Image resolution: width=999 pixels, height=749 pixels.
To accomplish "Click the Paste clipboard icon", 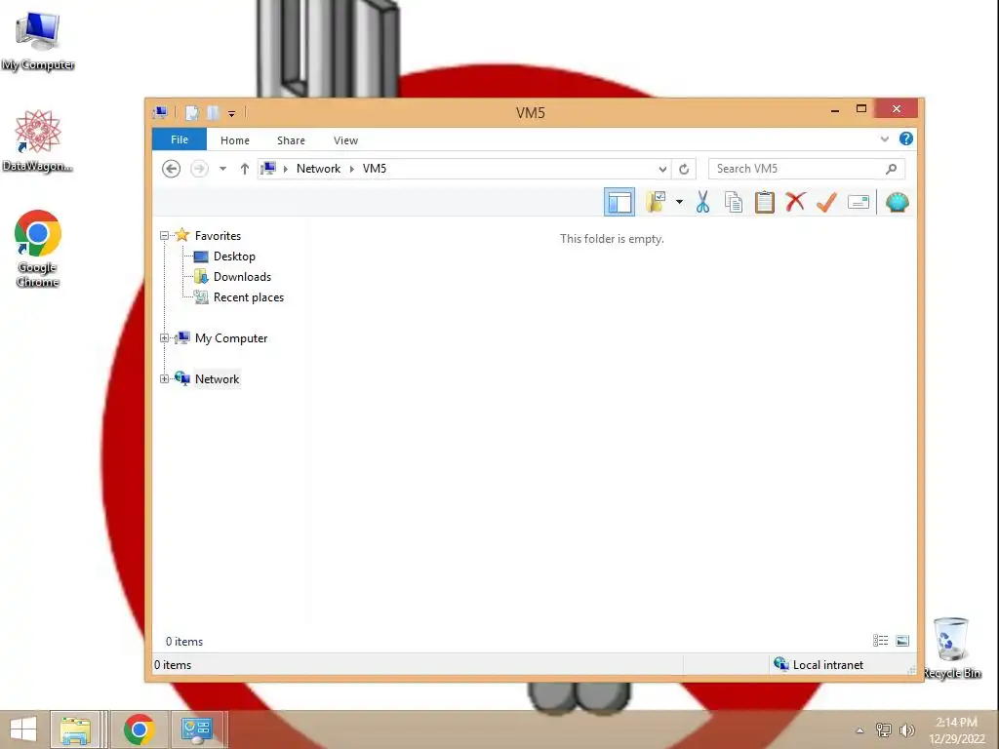I will 764,203.
